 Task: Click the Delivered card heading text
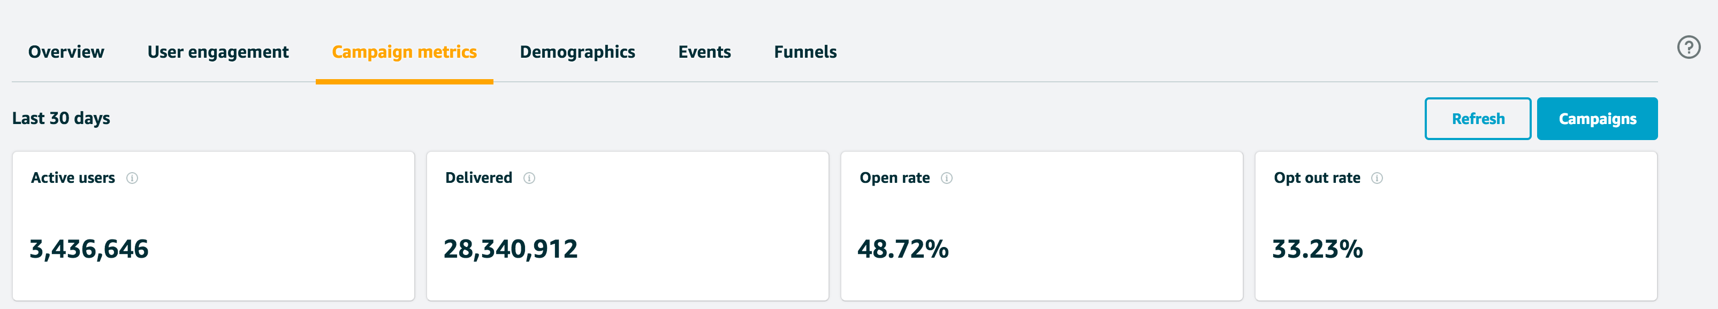click(478, 178)
